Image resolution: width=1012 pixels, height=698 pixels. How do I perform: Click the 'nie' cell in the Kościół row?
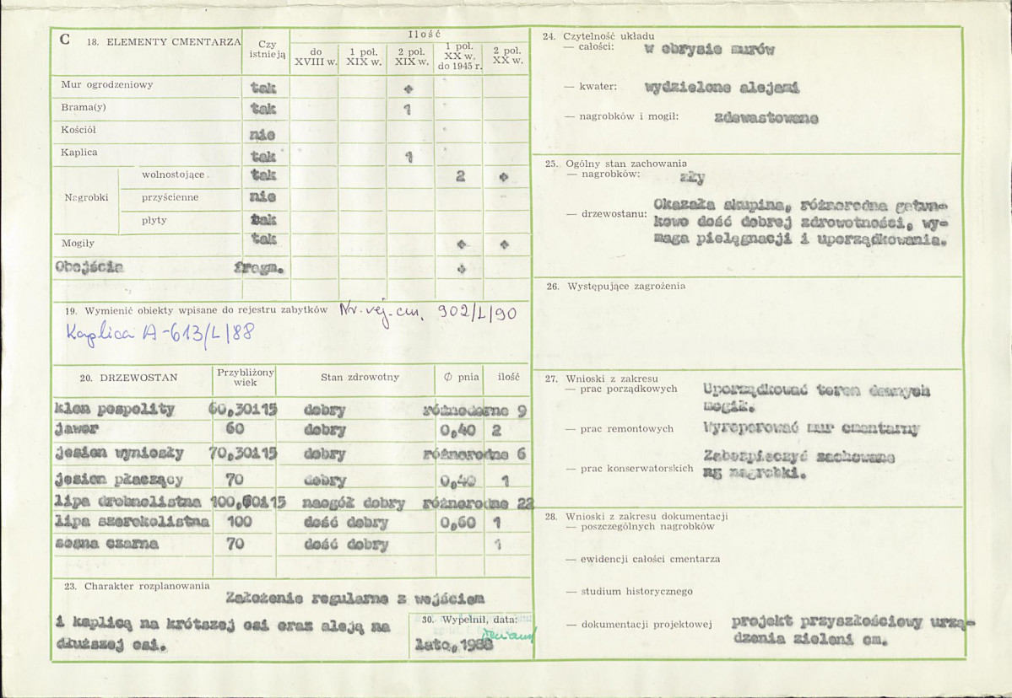(x=262, y=135)
